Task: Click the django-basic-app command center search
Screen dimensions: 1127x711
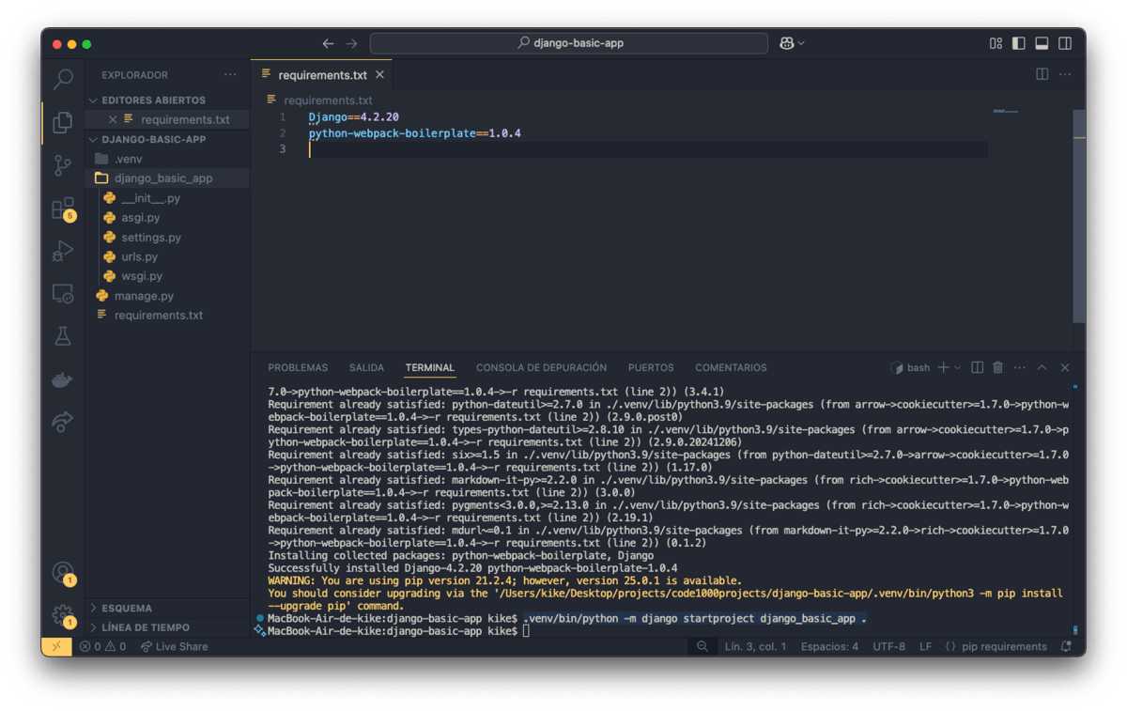Action: [x=569, y=43]
